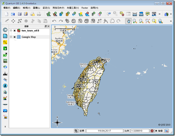Screen dimensions: 175x136
Task: Click the Undo arrow in editing toolbar
Action: coord(54,21)
